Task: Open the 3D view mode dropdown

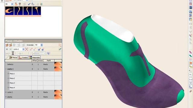Action: [x=12, y=4]
